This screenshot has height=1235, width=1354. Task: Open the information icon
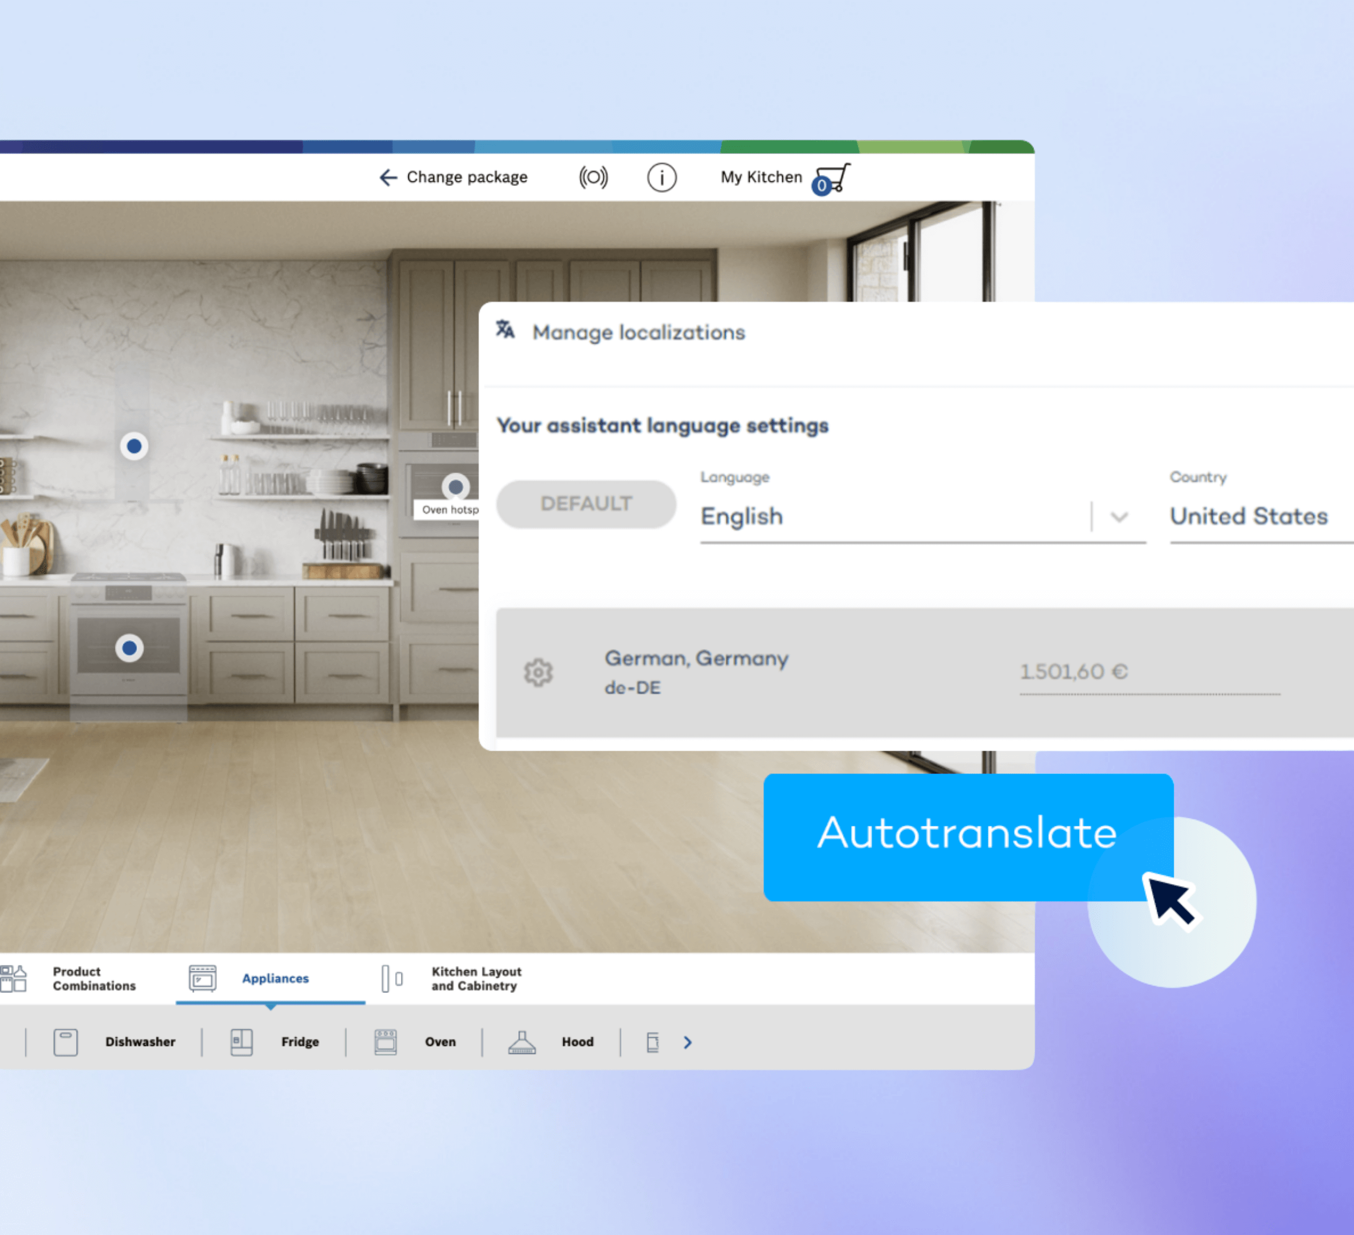tap(662, 177)
